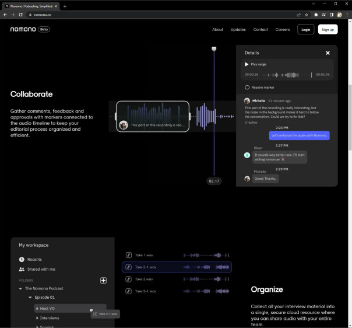This screenshot has width=352, height=328.
Task: Click the audio icon for Take 3.wav
Action: [128, 279]
